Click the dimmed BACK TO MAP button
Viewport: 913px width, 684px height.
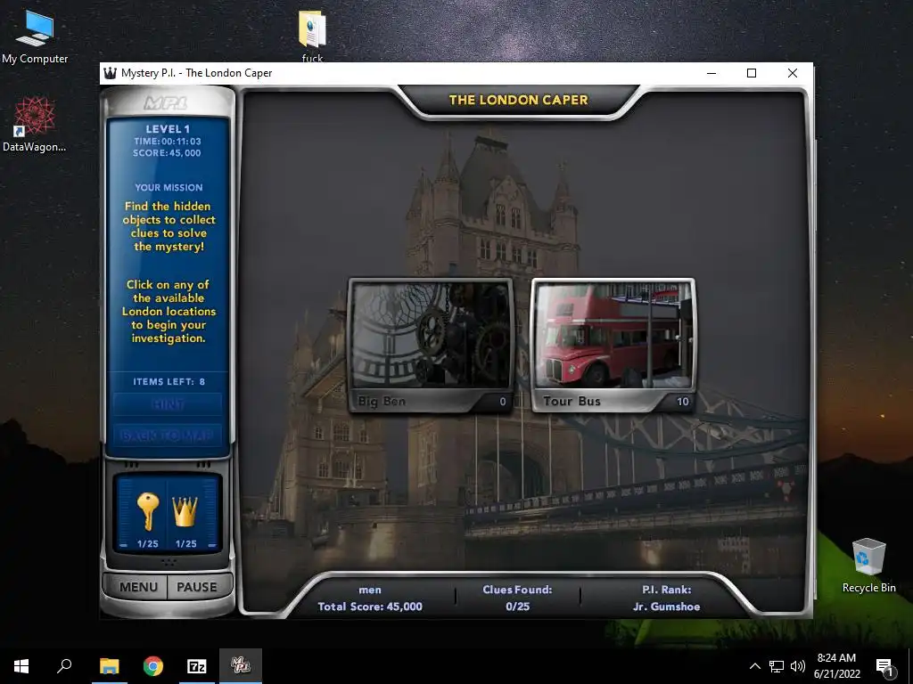pyautogui.click(x=168, y=435)
